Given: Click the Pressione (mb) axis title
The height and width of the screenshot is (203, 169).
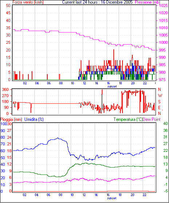Looking at the screenshot, I should (x=148, y=2).
